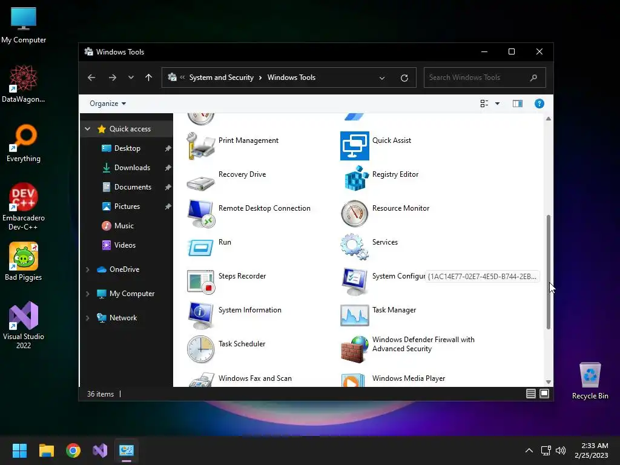The height and width of the screenshot is (465, 620).
Task: Click System and Security breadcrumb
Action: (222, 77)
